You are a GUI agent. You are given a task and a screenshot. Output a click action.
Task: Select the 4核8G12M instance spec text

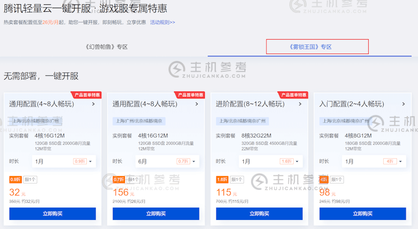359,136
